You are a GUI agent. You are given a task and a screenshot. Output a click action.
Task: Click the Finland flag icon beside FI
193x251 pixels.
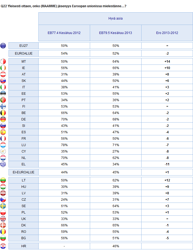point(3,107)
